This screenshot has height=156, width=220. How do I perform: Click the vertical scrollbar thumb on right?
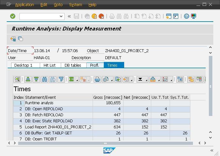(210, 86)
